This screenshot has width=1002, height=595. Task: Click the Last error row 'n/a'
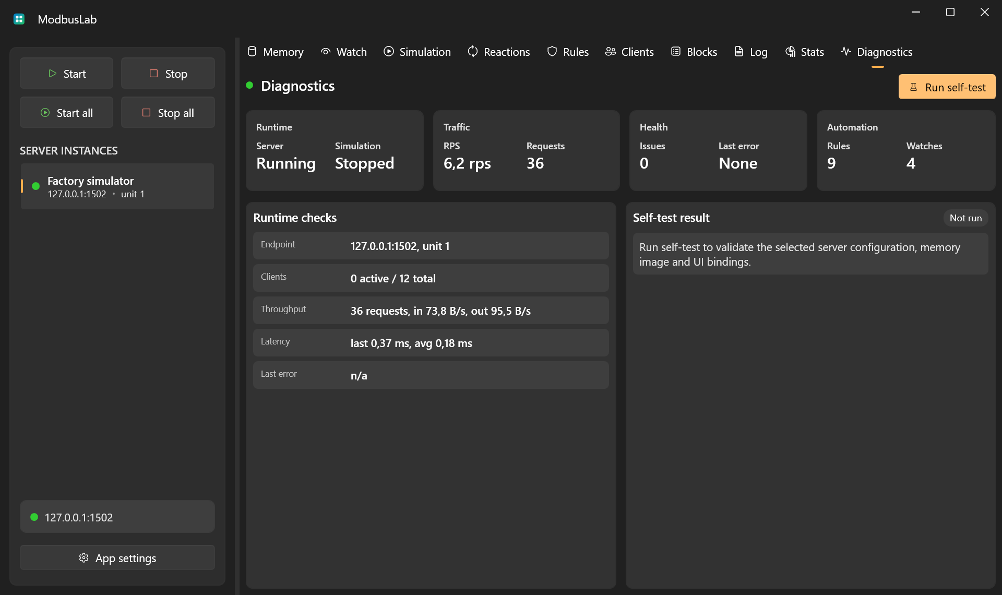pyautogui.click(x=431, y=375)
